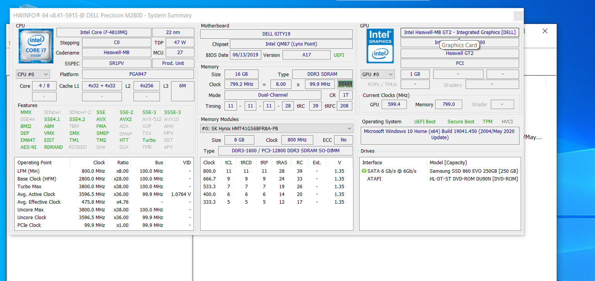Image resolution: width=595 pixels, height=281 pixels.
Task: Click the memory Type field DDR3 SDRAM
Action: 322,74
